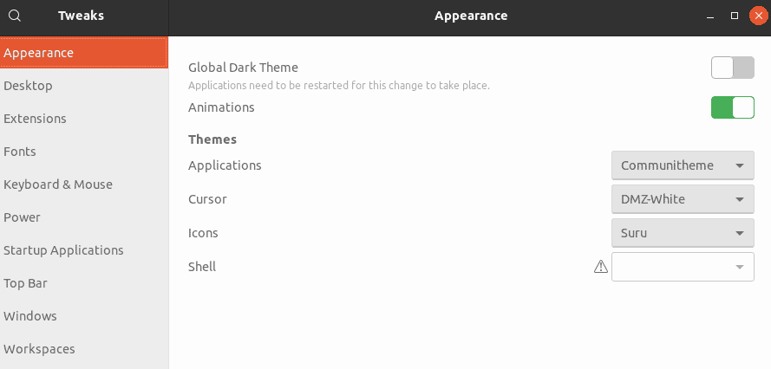
Task: Expand the Cursor theme DMZ-White dropdown
Action: [x=683, y=199]
